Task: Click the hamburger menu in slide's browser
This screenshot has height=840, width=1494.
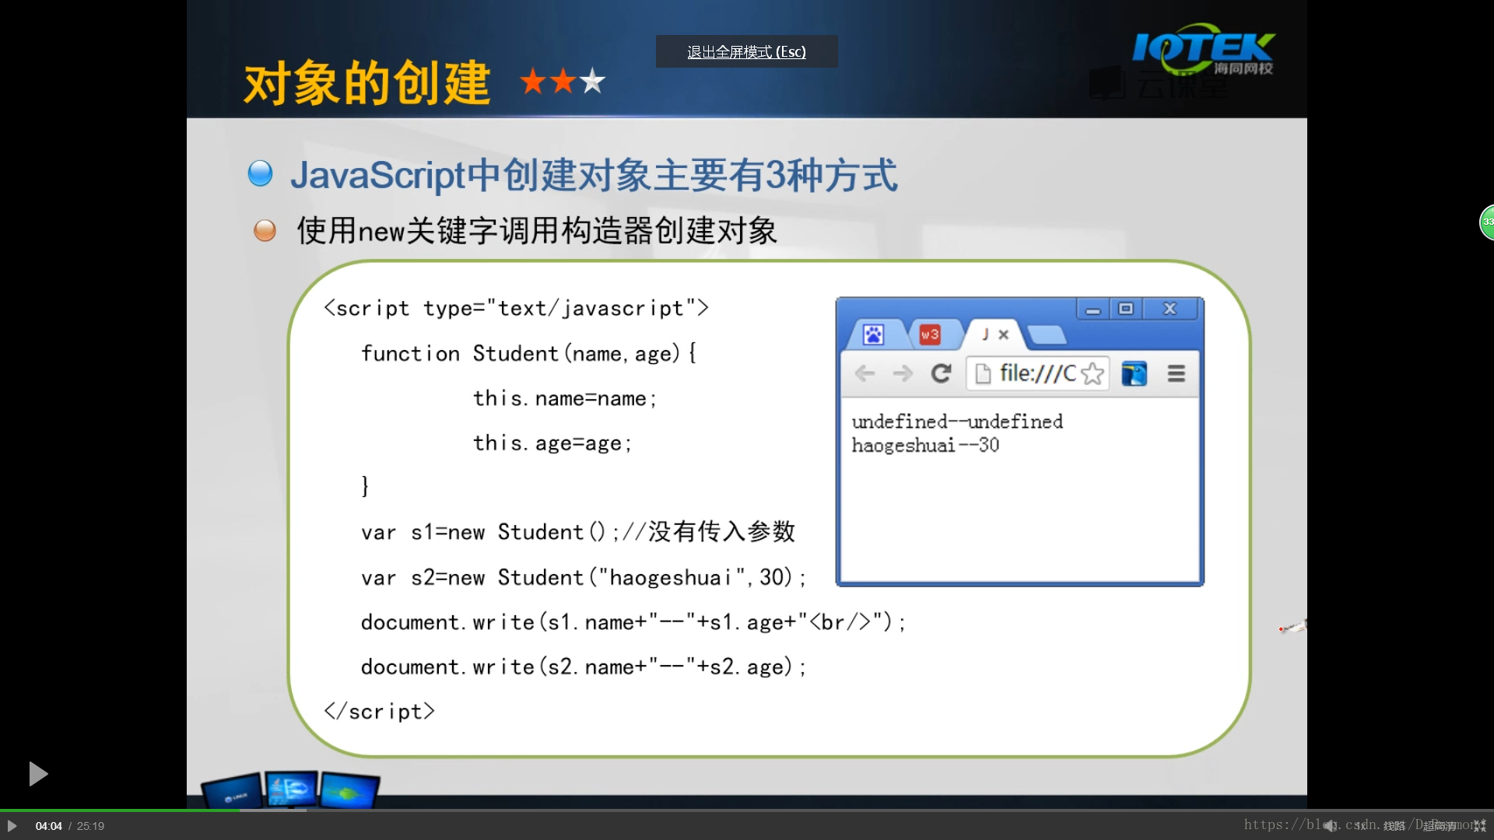Action: coord(1176,374)
